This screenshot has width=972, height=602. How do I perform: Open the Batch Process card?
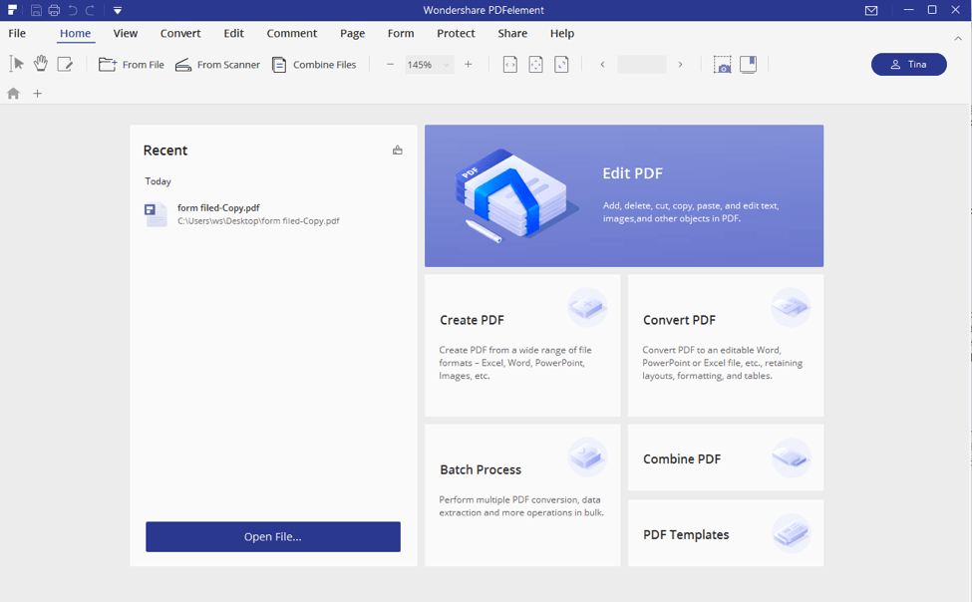tap(522, 494)
